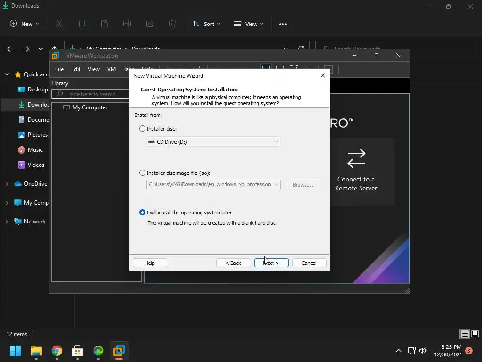Select the Installer disc radio button
Image resolution: width=482 pixels, height=362 pixels.
click(x=142, y=129)
